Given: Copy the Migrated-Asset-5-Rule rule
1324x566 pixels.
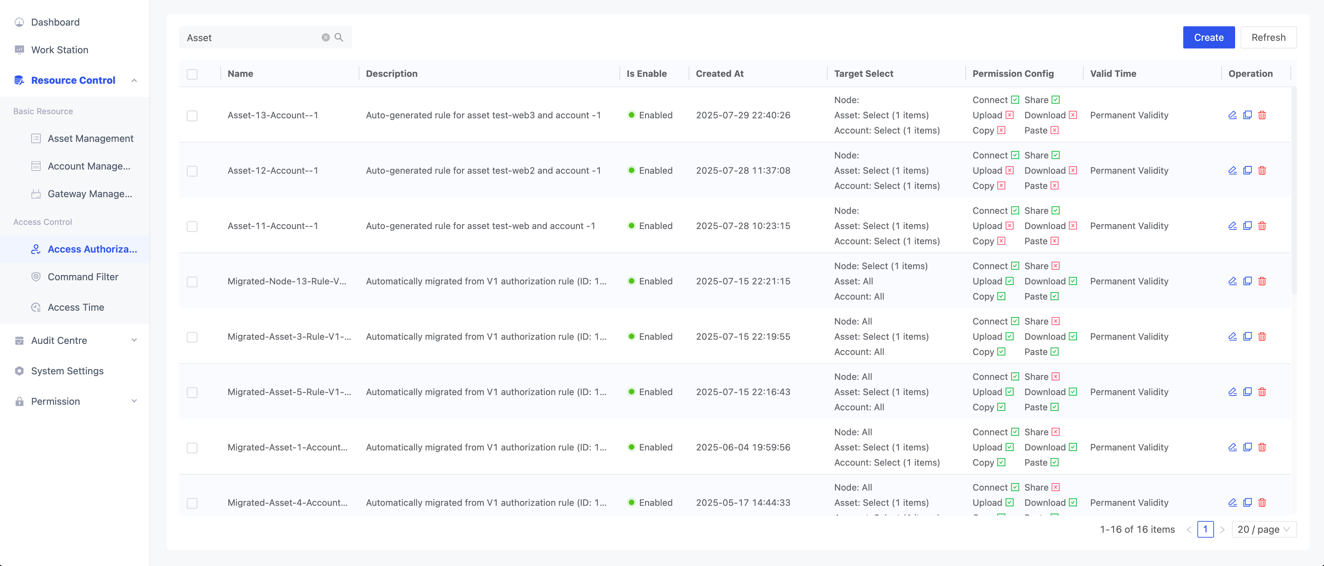Looking at the screenshot, I should tap(1248, 392).
